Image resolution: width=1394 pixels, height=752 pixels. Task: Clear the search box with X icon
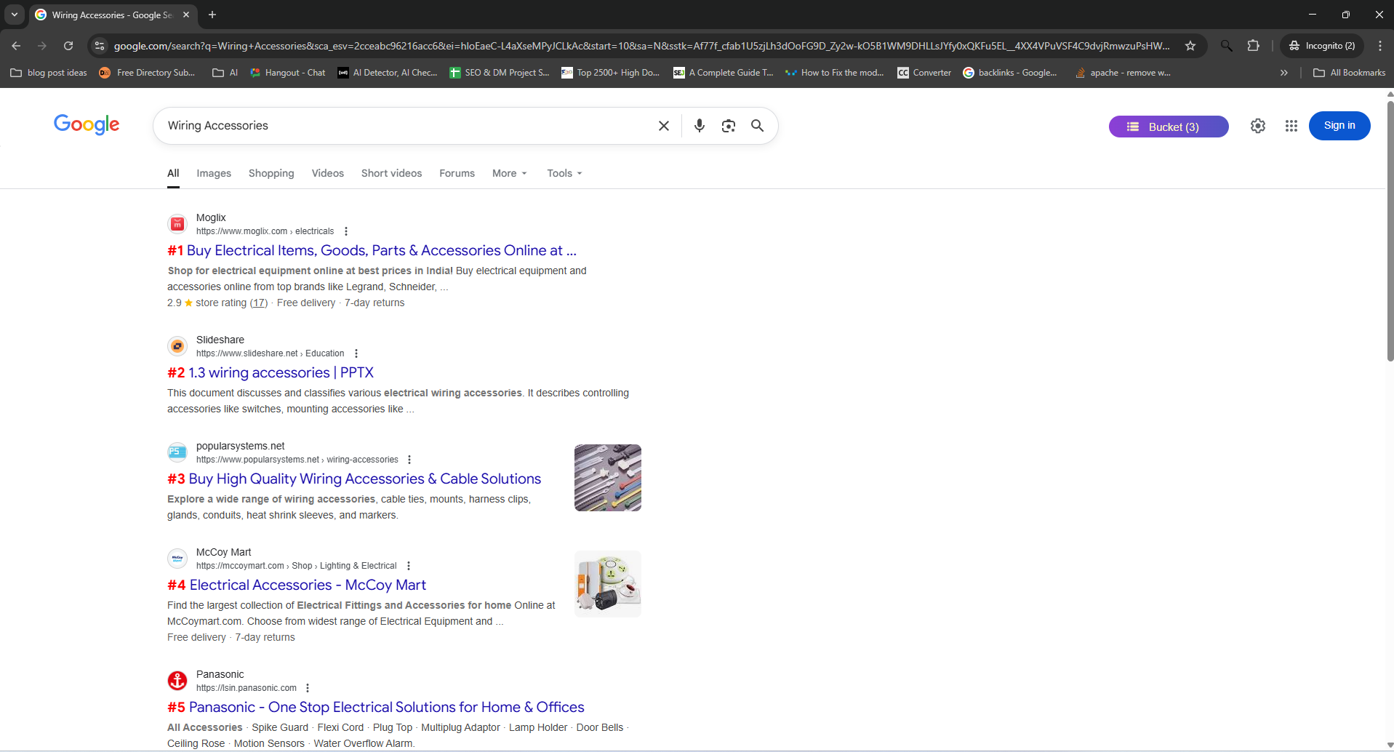(663, 126)
